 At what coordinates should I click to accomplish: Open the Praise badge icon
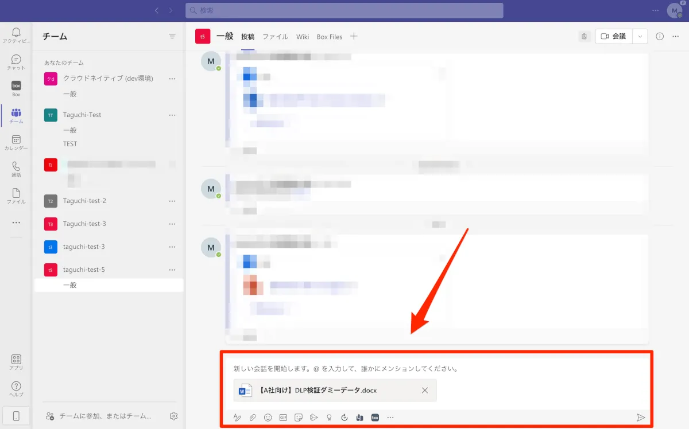[x=329, y=418]
